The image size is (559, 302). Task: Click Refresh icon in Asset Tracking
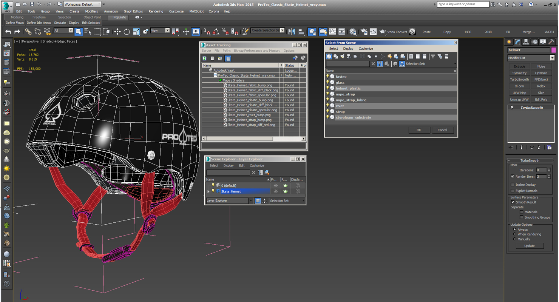pyautogui.click(x=204, y=59)
